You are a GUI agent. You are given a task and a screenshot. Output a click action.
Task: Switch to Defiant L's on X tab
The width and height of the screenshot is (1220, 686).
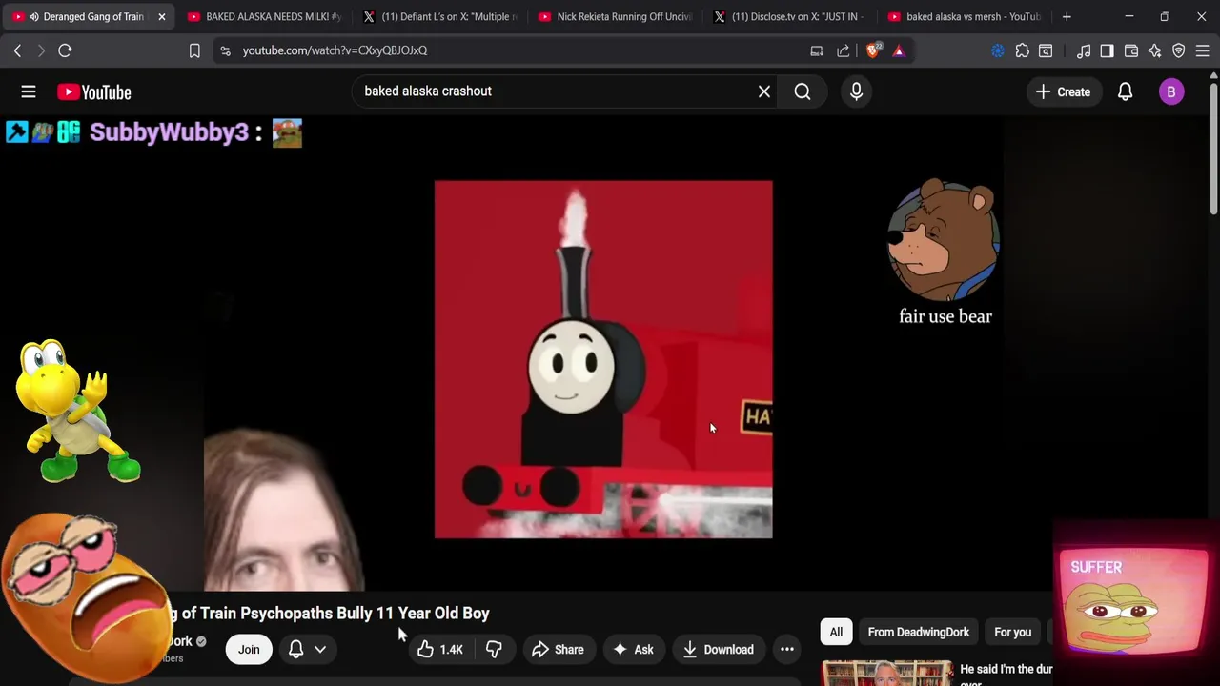tap(440, 16)
